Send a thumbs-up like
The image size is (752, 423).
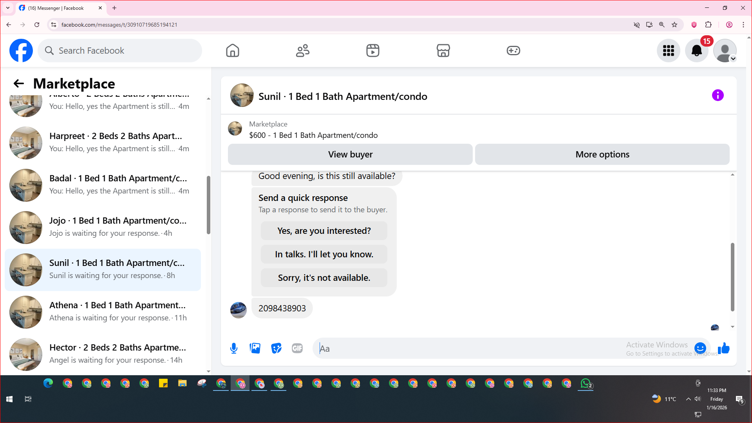click(724, 348)
